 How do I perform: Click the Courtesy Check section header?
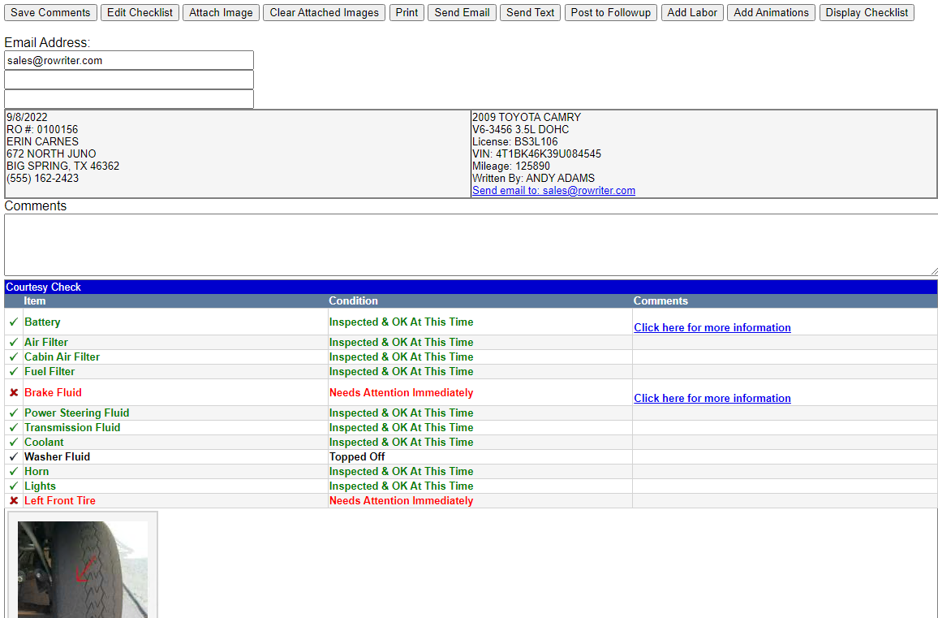[x=471, y=287]
